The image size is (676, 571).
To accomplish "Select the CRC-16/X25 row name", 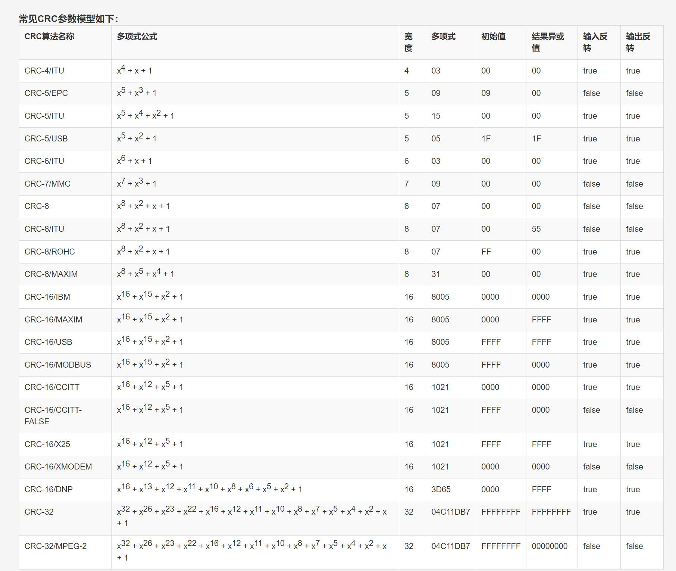I will pos(47,444).
